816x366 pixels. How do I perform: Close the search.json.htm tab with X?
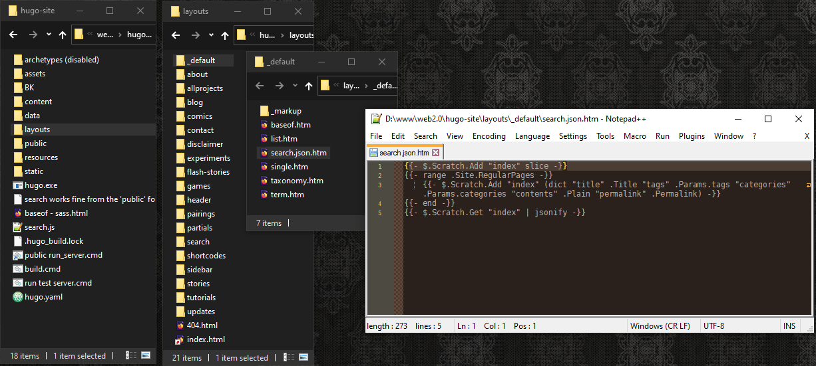436,153
